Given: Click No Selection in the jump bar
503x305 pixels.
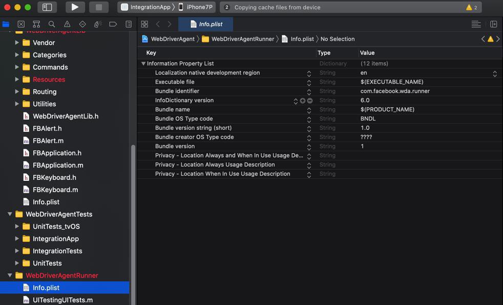Looking at the screenshot, I should pyautogui.click(x=338, y=39).
